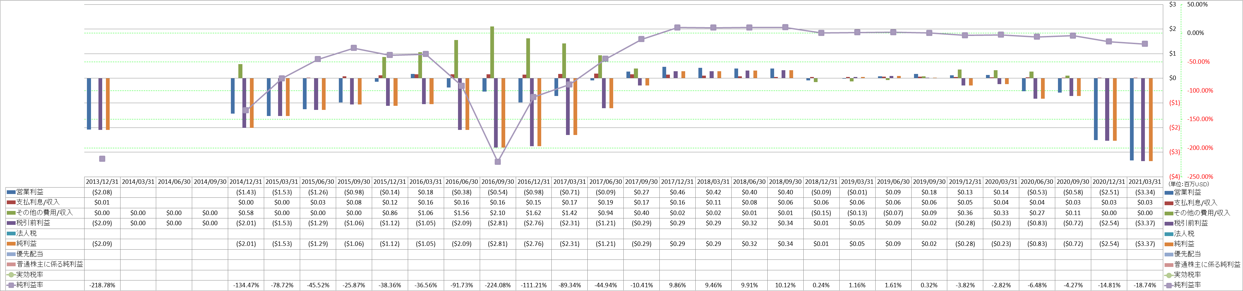Select the 2015/03/31 column header
The image size is (1243, 291).
click(x=282, y=182)
